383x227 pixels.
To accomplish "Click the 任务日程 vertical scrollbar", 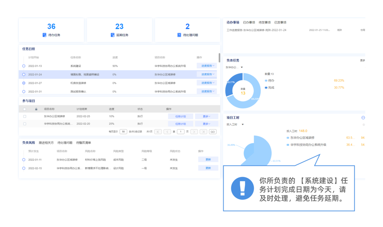I will tap(219, 58).
